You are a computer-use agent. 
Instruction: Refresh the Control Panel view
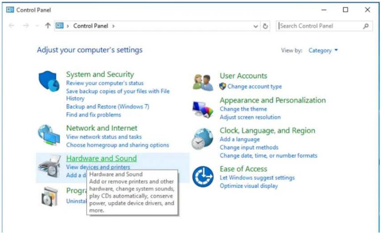265,26
